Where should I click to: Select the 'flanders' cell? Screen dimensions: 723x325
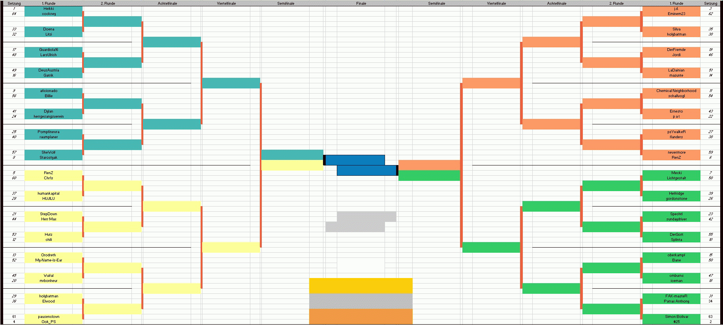(671, 137)
